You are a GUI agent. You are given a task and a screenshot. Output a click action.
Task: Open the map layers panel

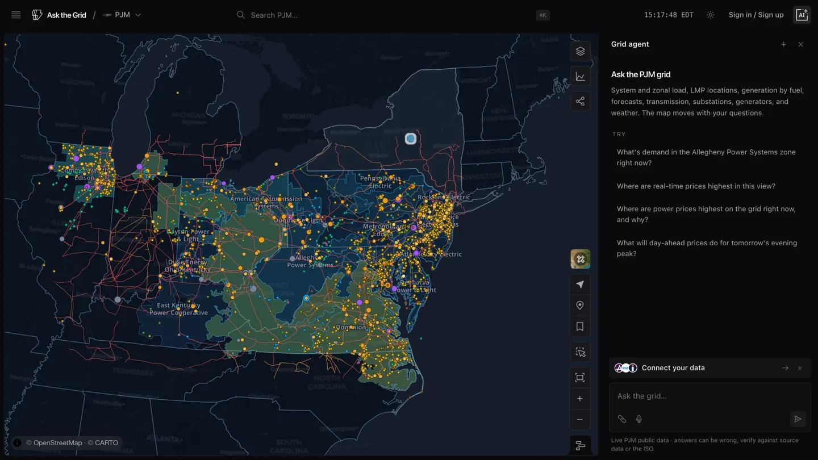point(580,51)
